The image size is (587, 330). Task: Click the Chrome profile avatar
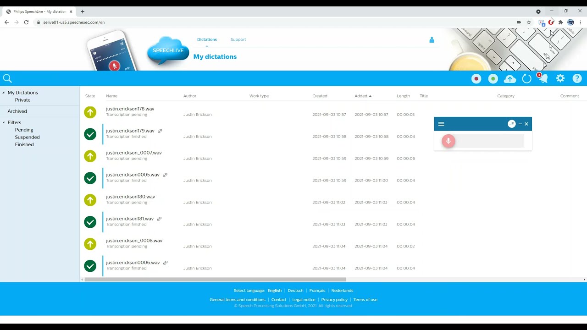(570, 22)
